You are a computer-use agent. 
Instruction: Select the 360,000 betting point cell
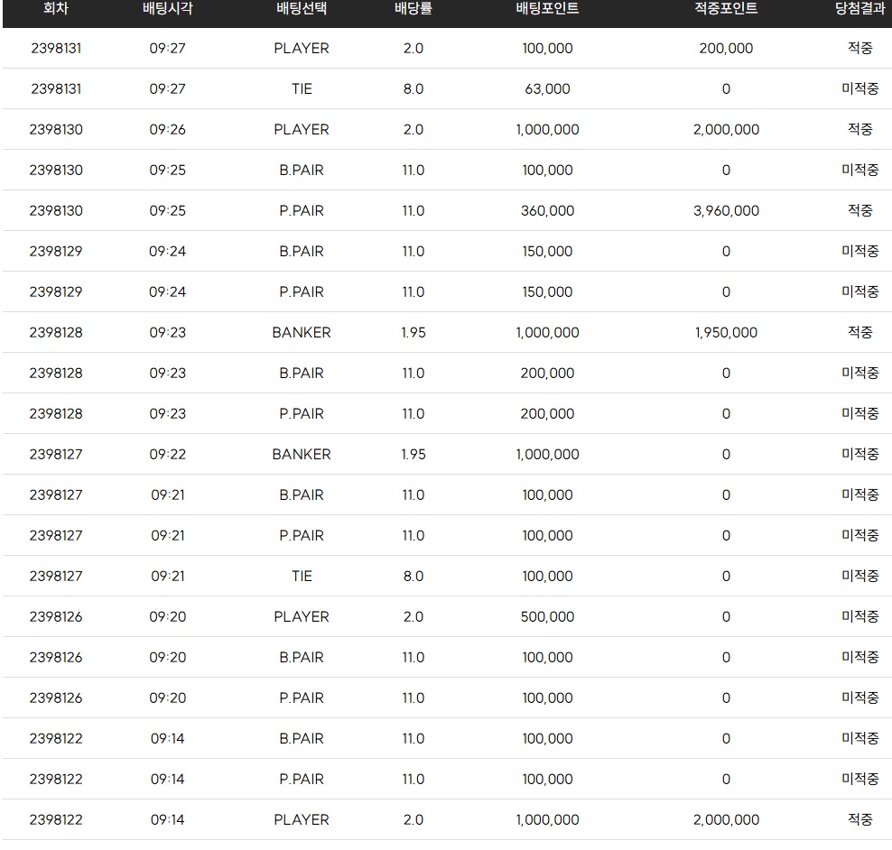[547, 211]
